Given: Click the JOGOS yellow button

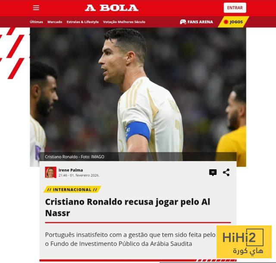Looking at the screenshot, I should (234, 22).
